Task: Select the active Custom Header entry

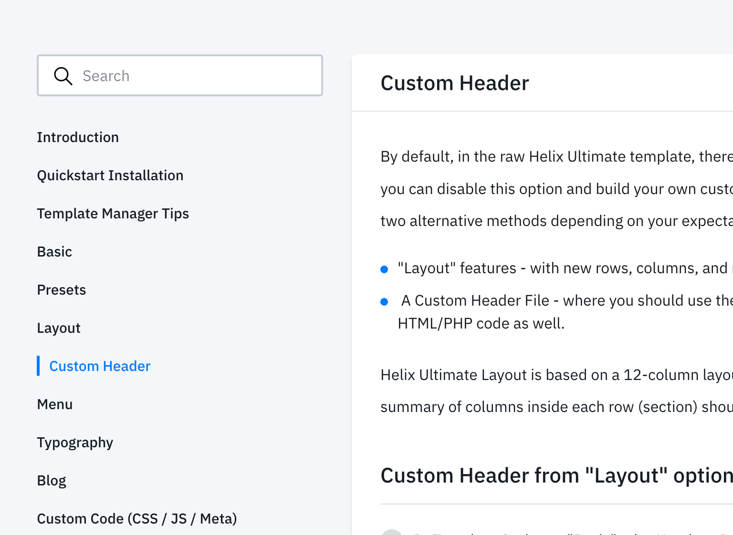Action: click(x=100, y=366)
